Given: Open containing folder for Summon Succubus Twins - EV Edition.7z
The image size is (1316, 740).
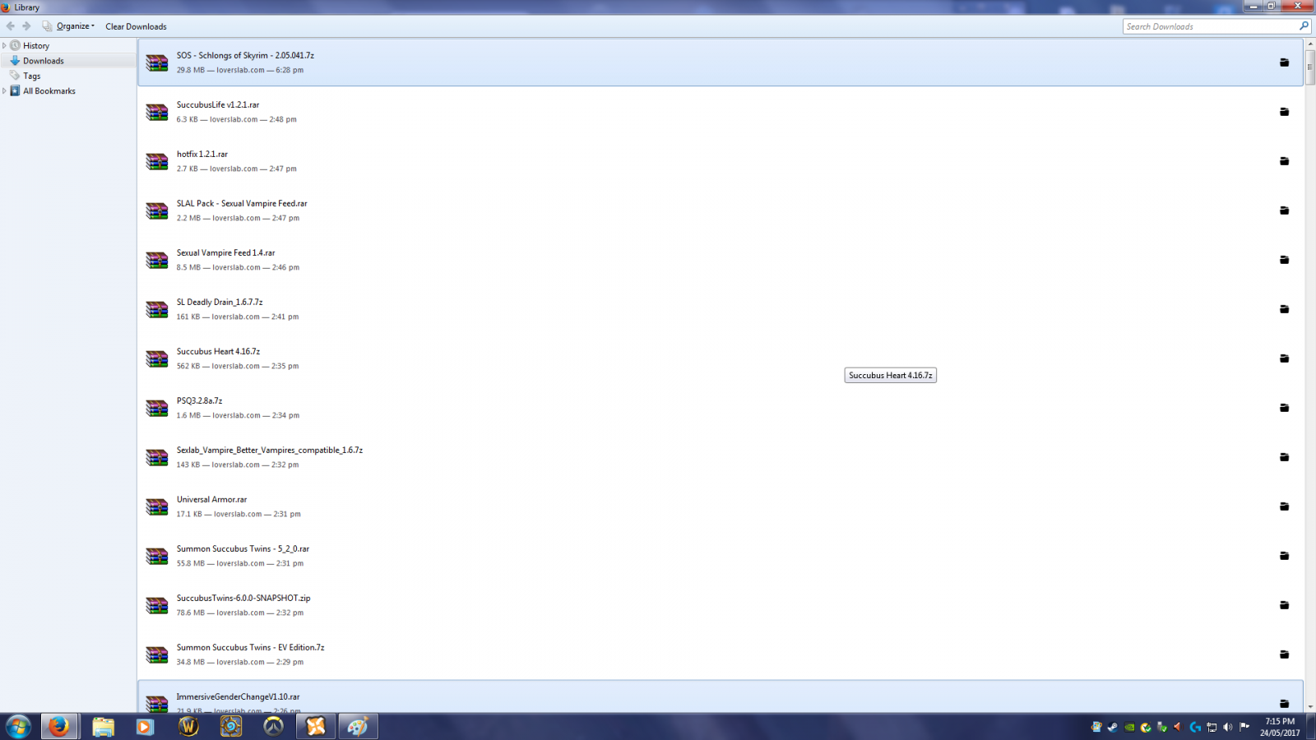Looking at the screenshot, I should [1284, 654].
